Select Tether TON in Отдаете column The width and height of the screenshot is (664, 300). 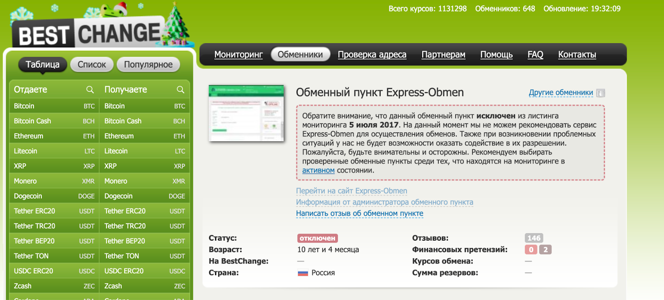pos(54,256)
